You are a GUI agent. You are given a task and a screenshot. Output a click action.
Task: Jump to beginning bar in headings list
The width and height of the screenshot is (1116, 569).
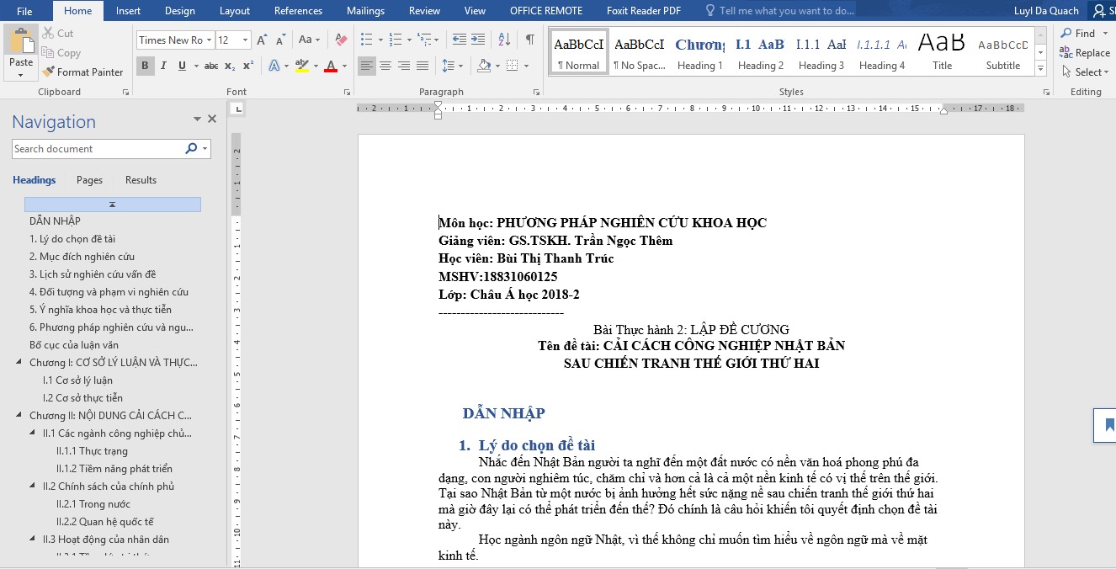113,205
